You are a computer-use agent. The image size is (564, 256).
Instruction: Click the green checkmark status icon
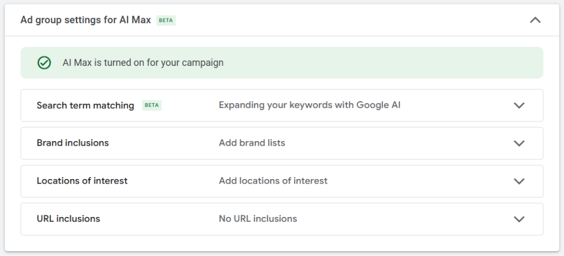(x=44, y=63)
